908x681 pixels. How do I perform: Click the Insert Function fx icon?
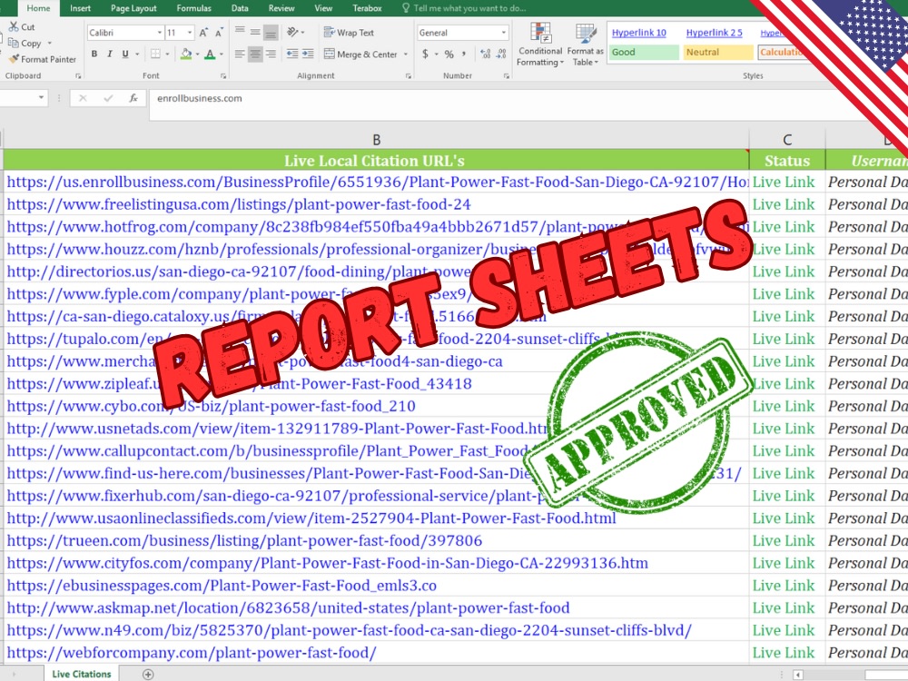[133, 98]
